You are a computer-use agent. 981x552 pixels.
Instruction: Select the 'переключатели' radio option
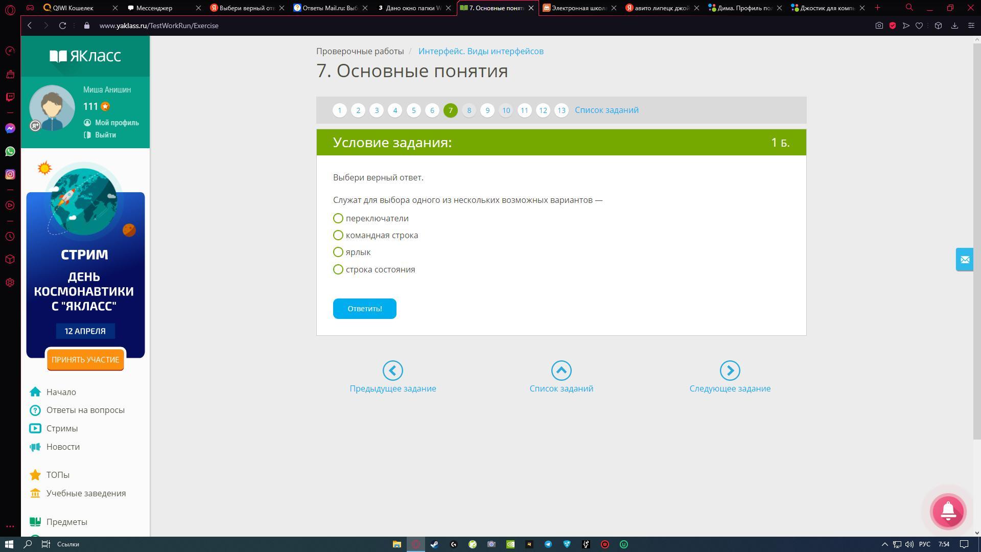click(338, 218)
